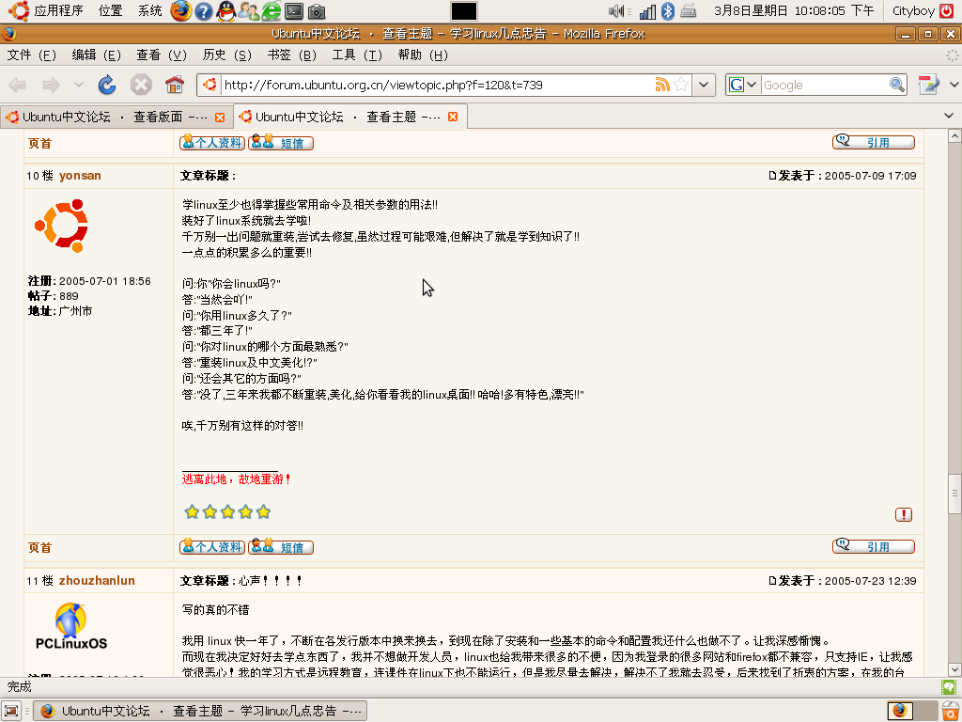Open the list all tabs dropdown
This screenshot has width=962, height=722.
[x=949, y=116]
